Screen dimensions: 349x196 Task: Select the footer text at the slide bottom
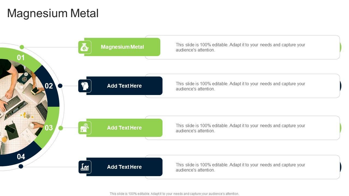click(x=174, y=194)
